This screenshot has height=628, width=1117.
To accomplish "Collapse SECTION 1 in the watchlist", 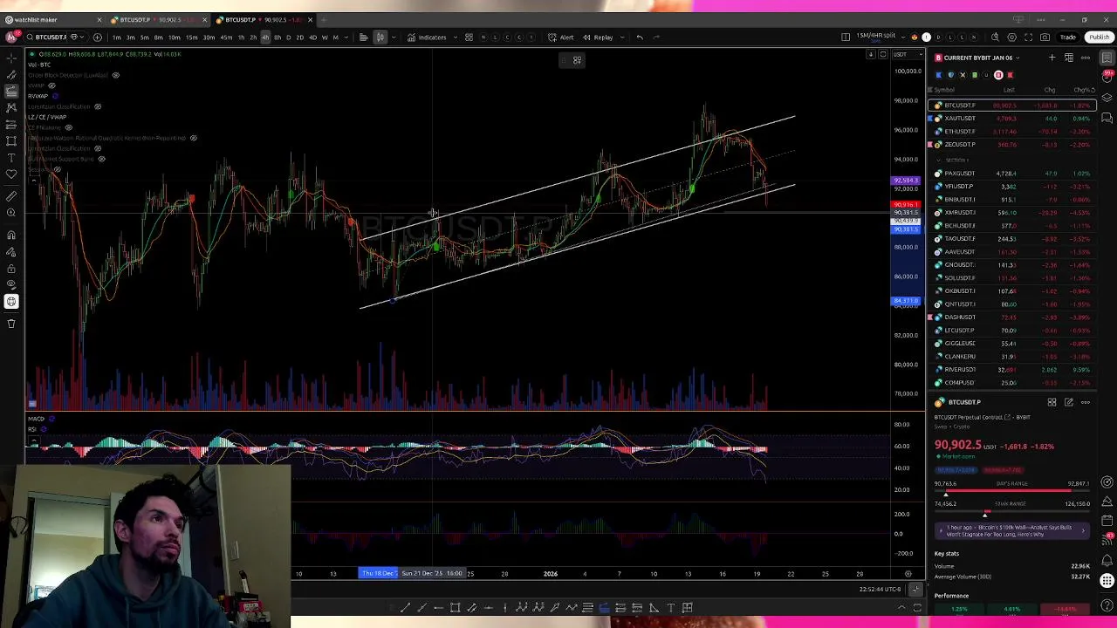I will [x=939, y=160].
